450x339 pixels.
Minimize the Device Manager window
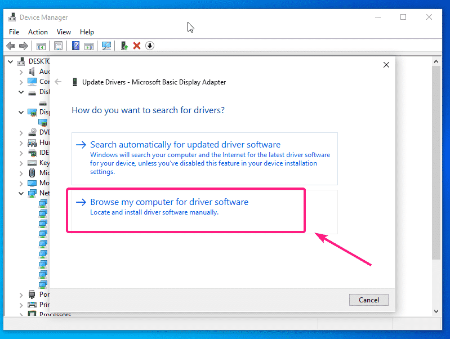click(x=378, y=17)
